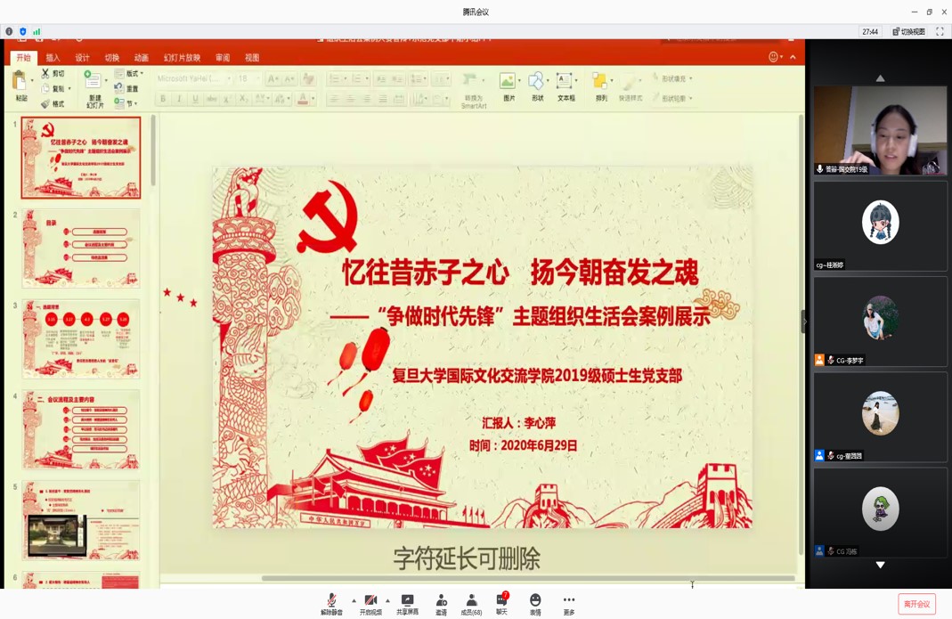Show previous participants with the up arrow

pyautogui.click(x=880, y=77)
